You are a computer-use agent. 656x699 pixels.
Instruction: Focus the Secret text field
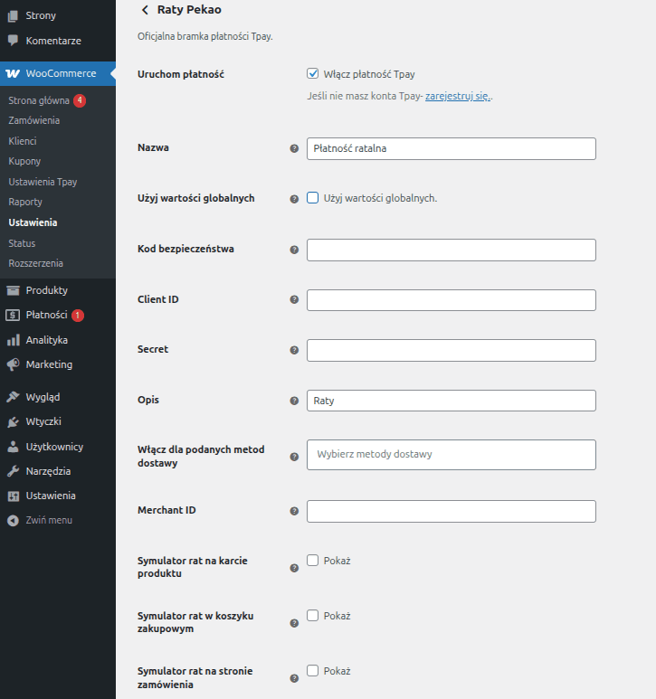pyautogui.click(x=451, y=350)
